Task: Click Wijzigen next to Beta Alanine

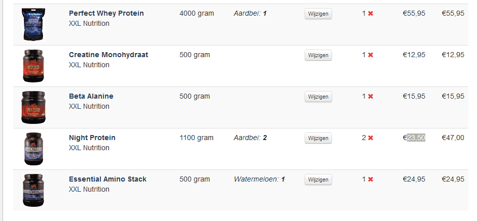Action: [318, 97]
